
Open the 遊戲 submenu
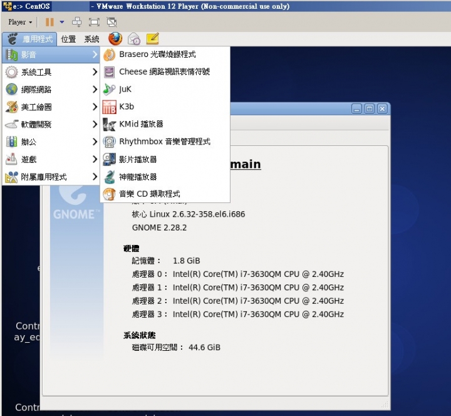[51, 159]
